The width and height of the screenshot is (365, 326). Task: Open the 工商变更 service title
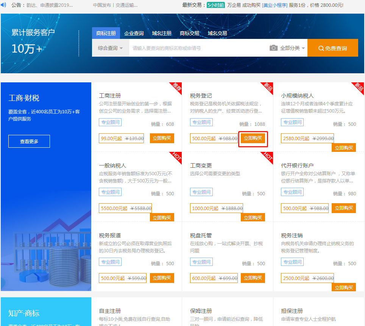pos(201,165)
